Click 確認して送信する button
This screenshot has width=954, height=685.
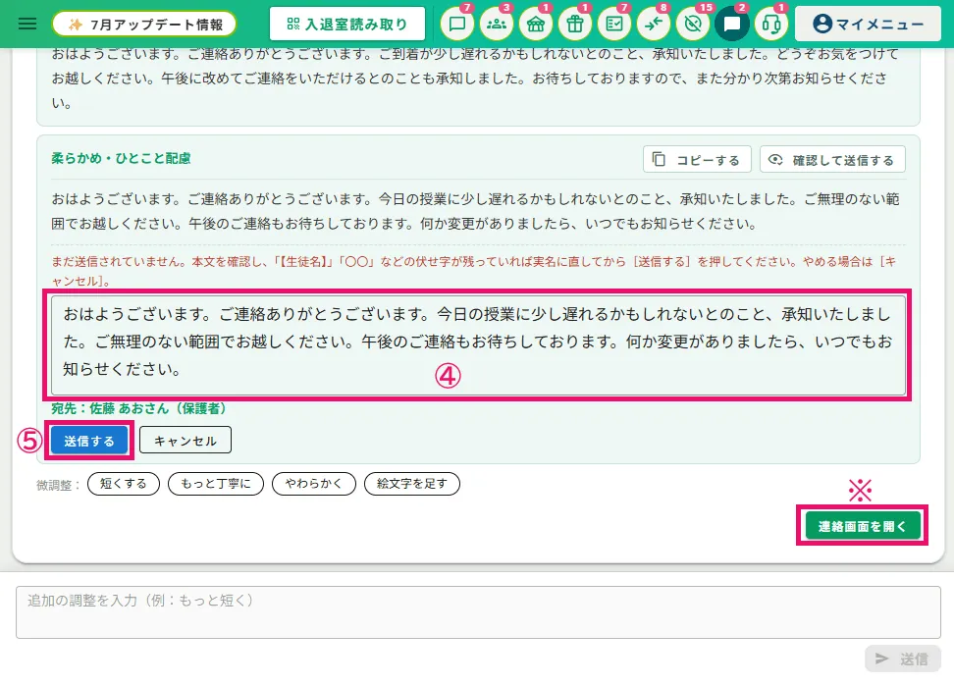pyautogui.click(x=832, y=159)
